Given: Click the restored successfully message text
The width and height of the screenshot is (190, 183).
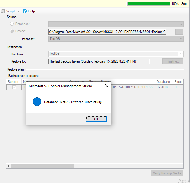Looking at the screenshot, I should 73,102.
